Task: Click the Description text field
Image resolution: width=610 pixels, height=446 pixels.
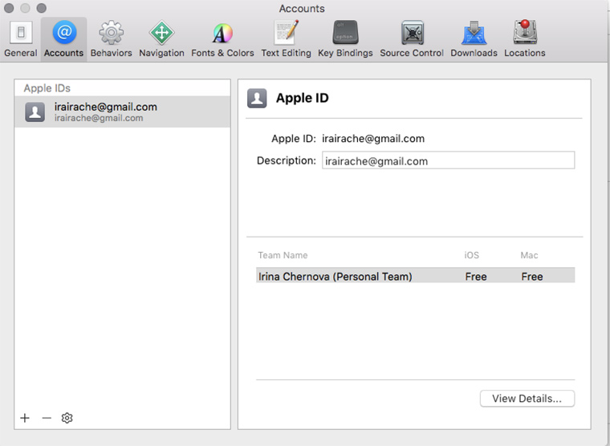Action: coord(448,160)
